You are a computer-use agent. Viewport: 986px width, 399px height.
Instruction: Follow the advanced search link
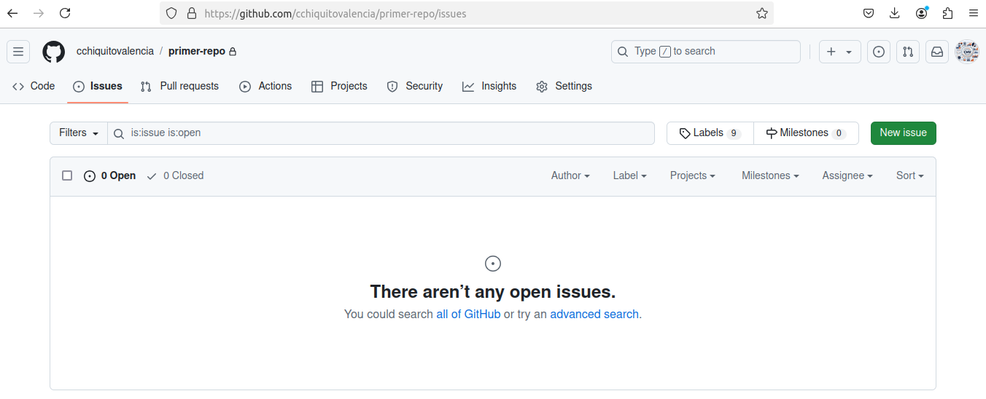click(x=594, y=315)
